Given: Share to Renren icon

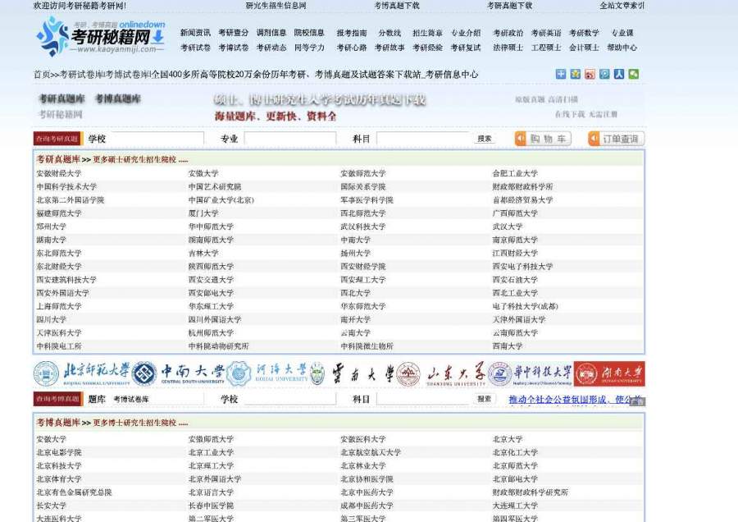Looking at the screenshot, I should (619, 74).
